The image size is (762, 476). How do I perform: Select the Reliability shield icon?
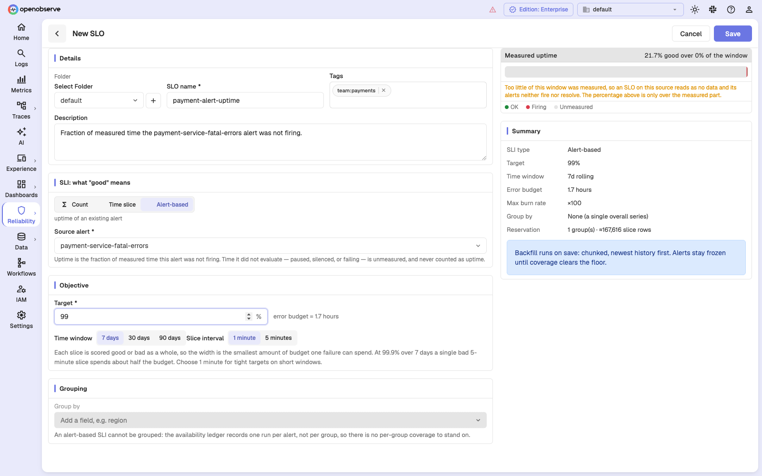[21, 210]
